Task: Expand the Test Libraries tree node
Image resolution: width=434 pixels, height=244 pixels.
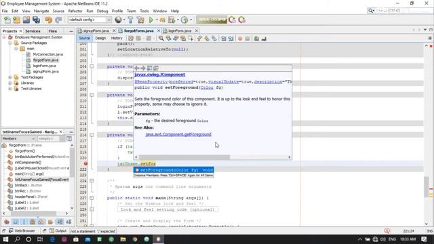Action: coord(10,89)
